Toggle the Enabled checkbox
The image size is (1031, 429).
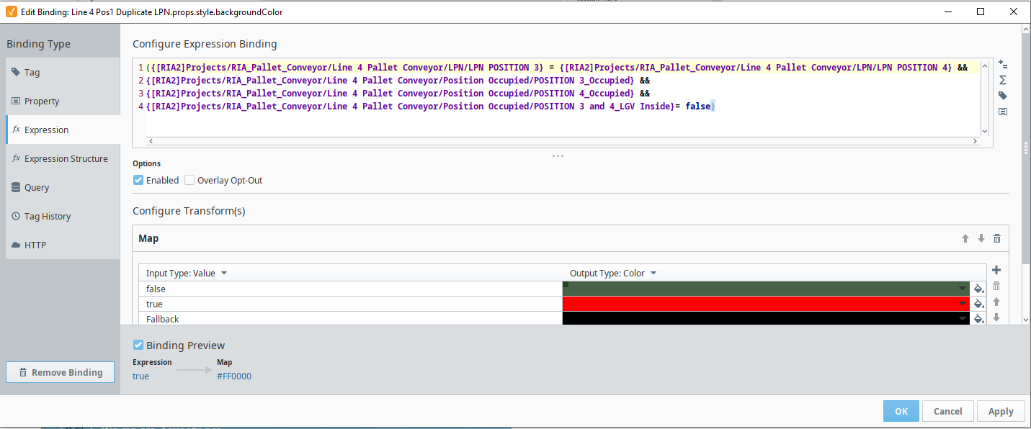click(138, 180)
